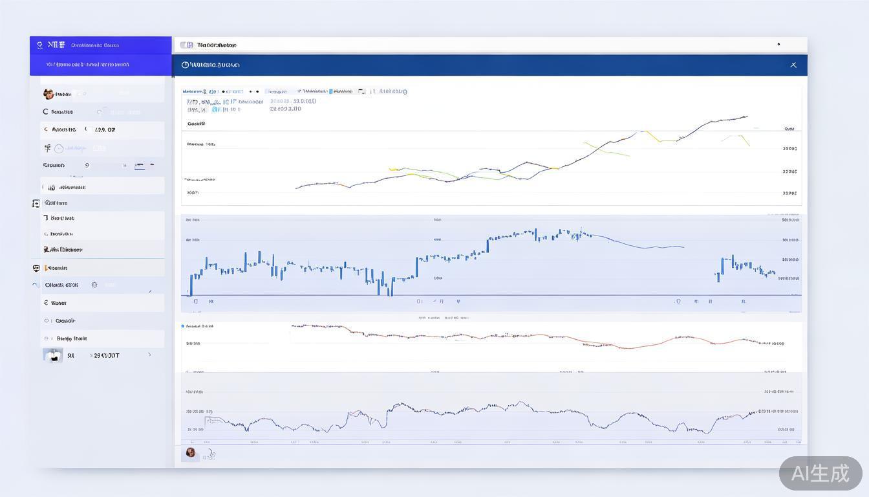The width and height of the screenshot is (869, 497).
Task: Collapse the section using the sidebar up chevron
Action: tap(36, 285)
